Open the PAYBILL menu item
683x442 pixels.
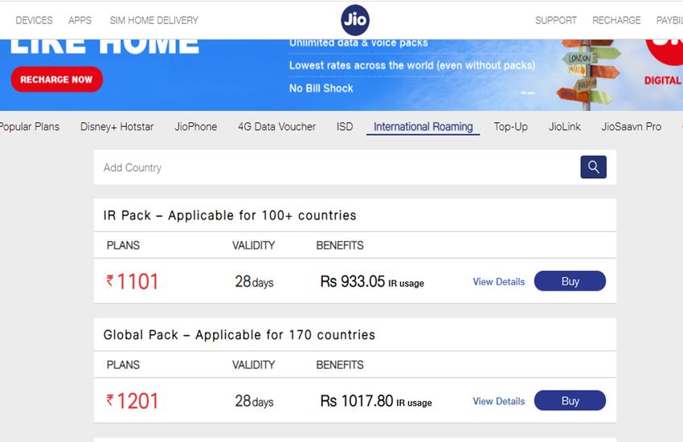click(x=669, y=20)
